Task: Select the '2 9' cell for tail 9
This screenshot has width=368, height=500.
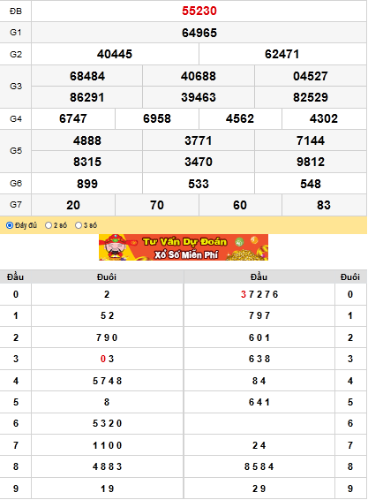Action: (259, 489)
